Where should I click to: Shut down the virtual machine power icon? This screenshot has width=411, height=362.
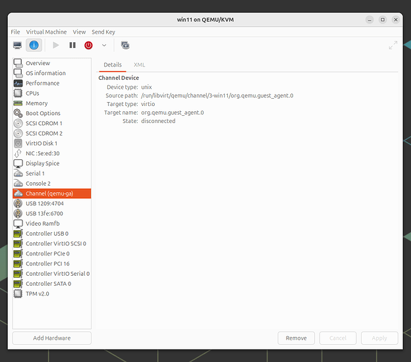89,45
